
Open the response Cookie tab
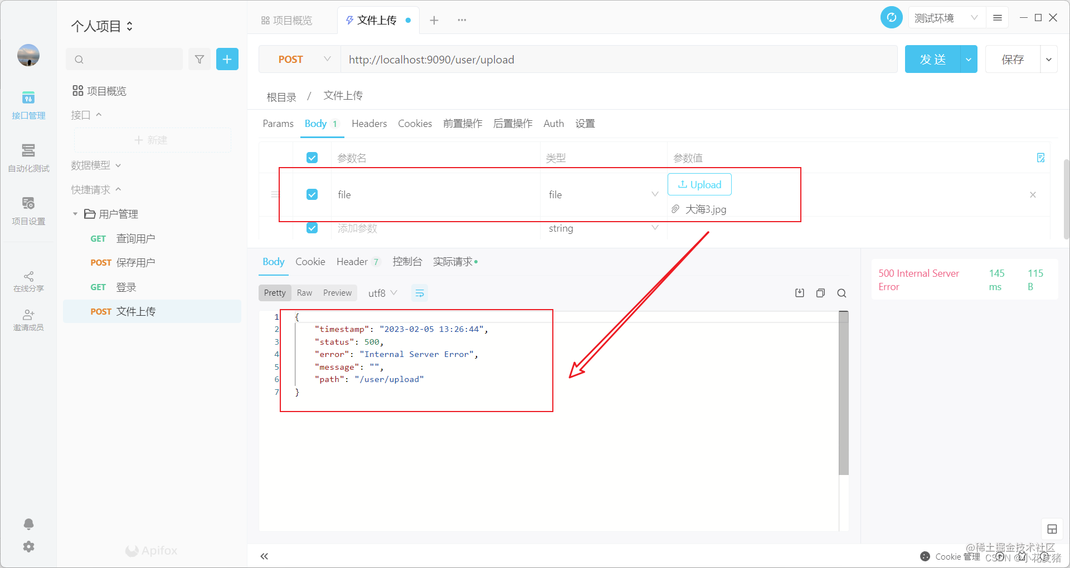click(x=310, y=262)
